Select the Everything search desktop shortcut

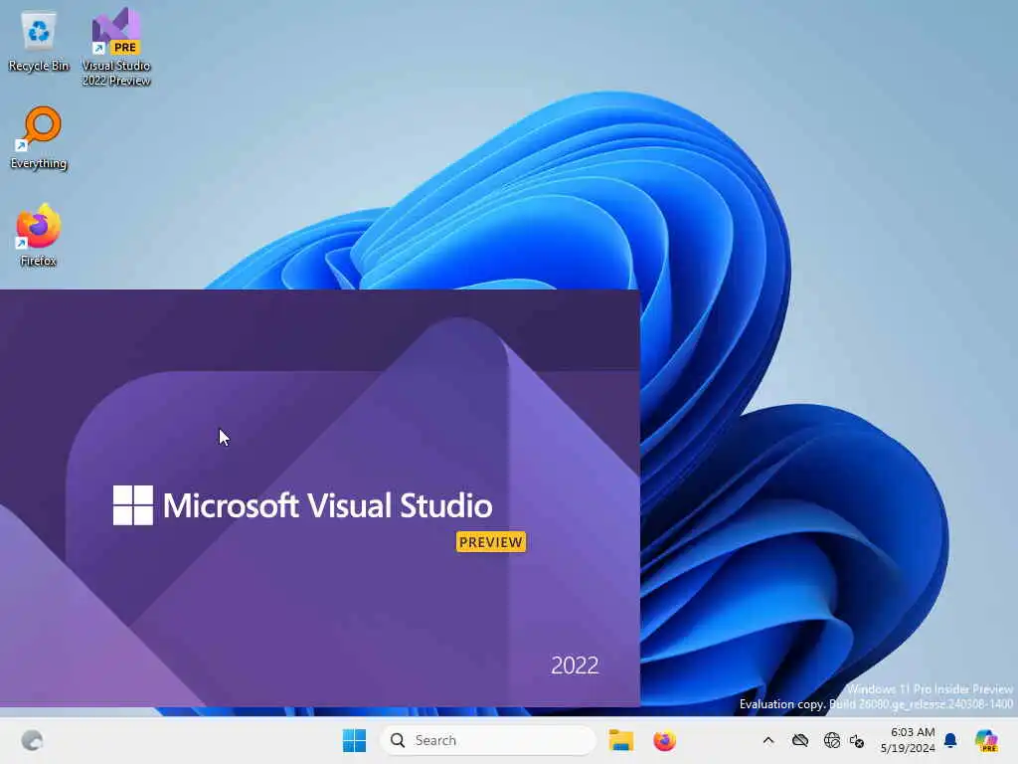click(39, 137)
